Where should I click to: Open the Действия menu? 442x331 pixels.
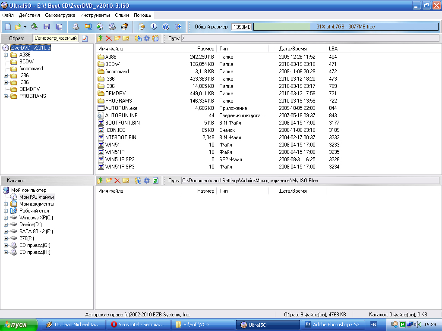pos(29,15)
